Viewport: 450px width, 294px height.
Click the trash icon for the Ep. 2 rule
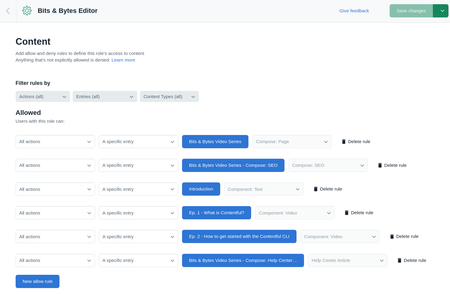point(392,236)
